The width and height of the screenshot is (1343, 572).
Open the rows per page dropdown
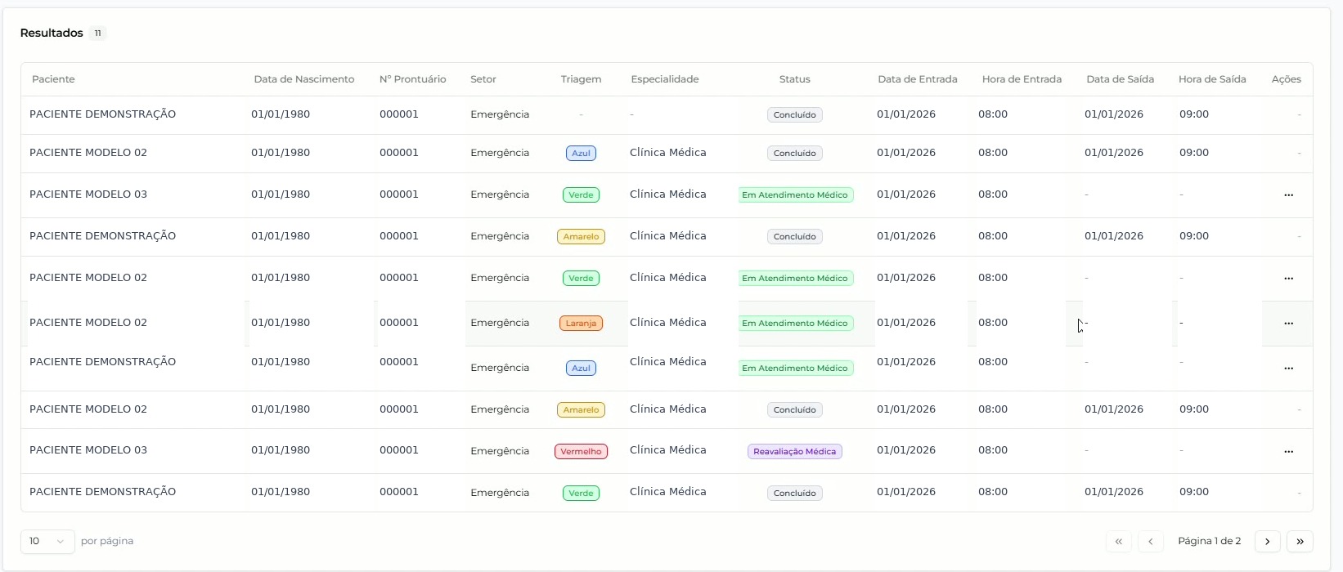coord(47,541)
